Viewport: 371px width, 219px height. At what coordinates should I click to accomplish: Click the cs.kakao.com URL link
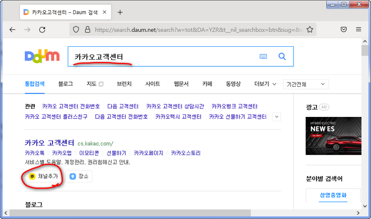(x=95, y=144)
